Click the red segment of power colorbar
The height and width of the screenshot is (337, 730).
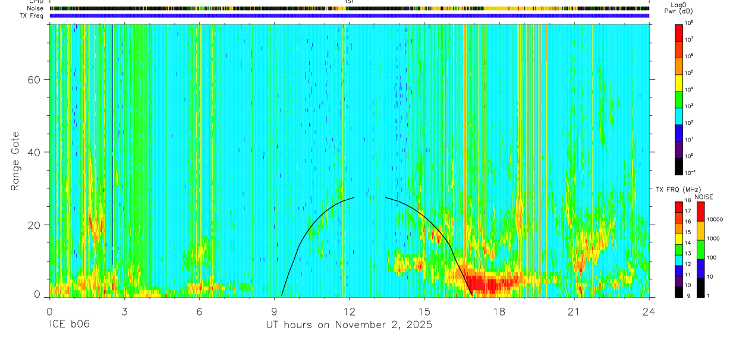tap(678, 32)
